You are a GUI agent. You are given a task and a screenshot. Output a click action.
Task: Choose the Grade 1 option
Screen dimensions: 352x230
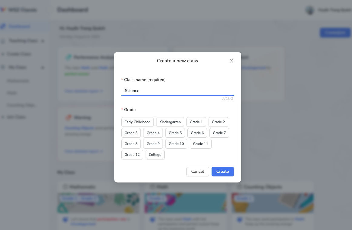click(196, 122)
